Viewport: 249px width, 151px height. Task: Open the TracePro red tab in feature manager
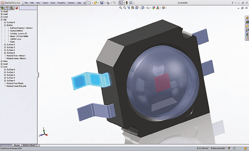point(17,8)
